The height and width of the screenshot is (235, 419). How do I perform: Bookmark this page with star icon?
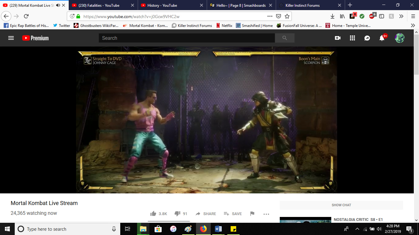point(287,16)
